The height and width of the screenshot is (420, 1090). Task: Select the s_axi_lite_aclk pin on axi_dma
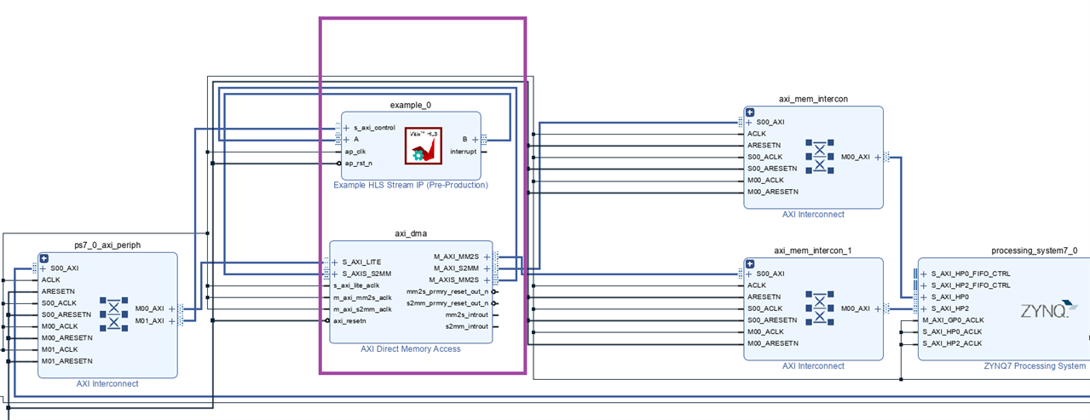click(x=361, y=285)
